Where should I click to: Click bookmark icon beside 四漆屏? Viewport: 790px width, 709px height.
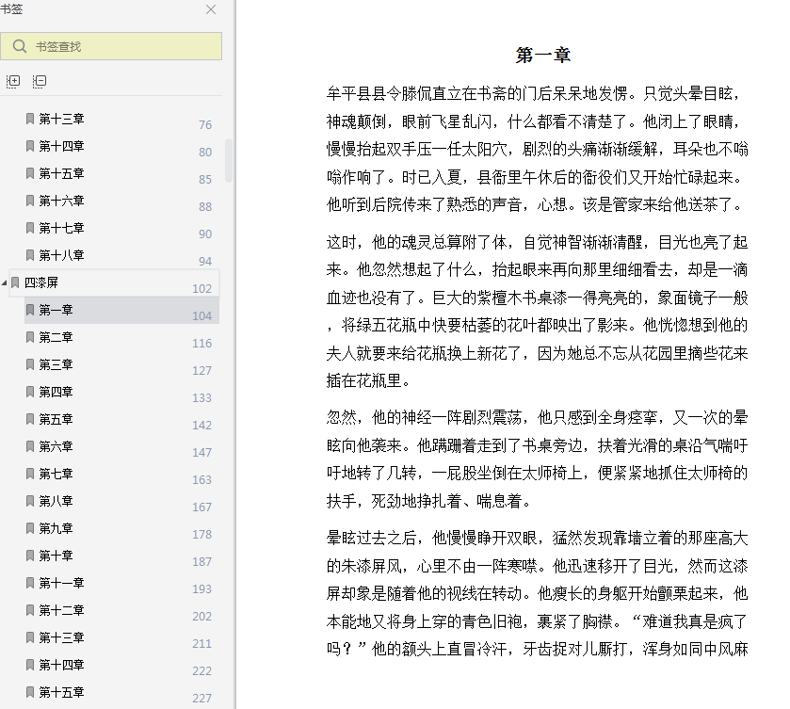(x=16, y=282)
